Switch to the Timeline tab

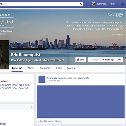[17, 68]
